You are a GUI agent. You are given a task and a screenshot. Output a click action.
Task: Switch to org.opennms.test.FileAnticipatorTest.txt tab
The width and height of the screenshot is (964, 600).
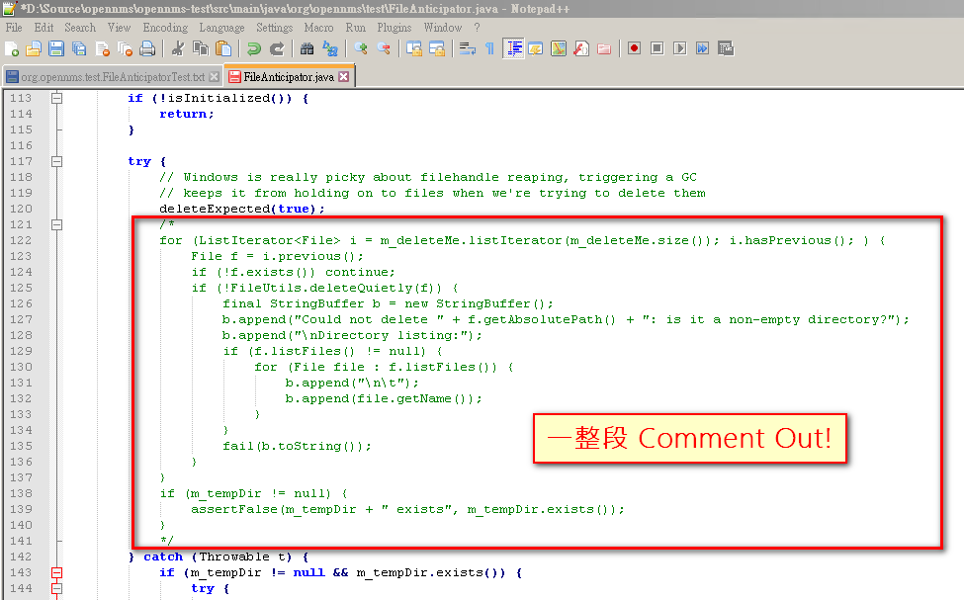pos(113,77)
